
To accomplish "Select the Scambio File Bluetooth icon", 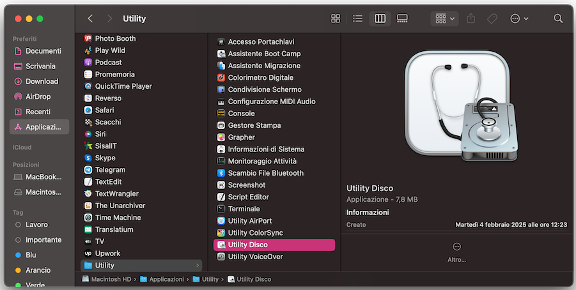I will coord(221,173).
